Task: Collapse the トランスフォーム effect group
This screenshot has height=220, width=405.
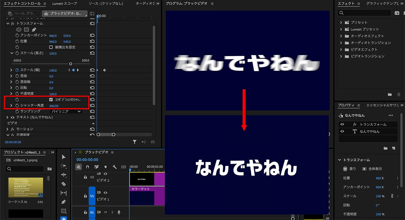Action: [8, 24]
